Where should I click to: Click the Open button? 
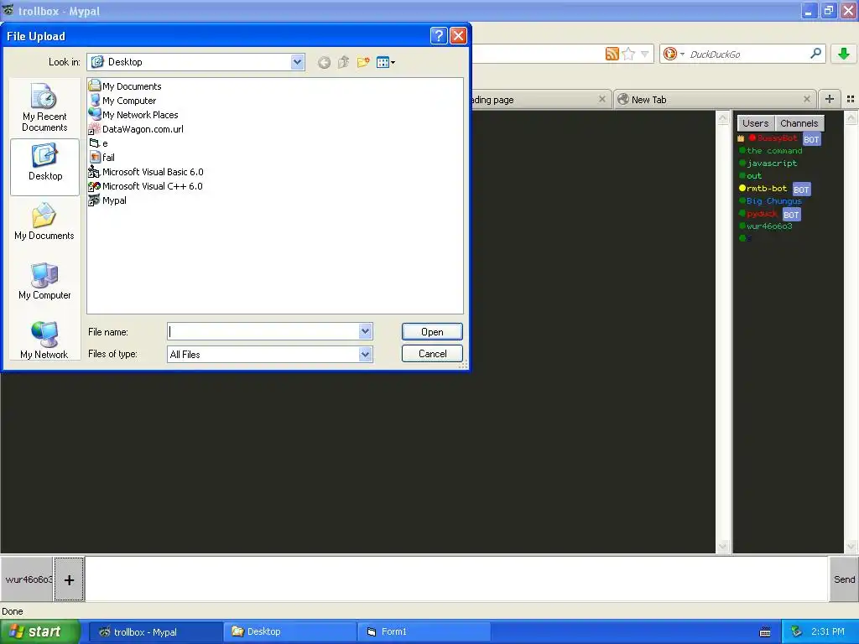(432, 332)
